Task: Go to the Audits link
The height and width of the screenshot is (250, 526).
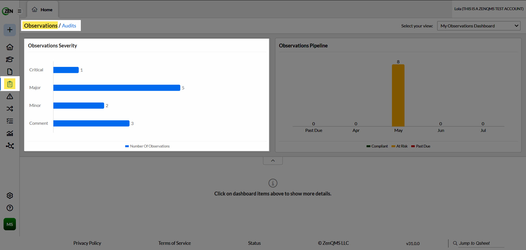Action: click(x=69, y=26)
